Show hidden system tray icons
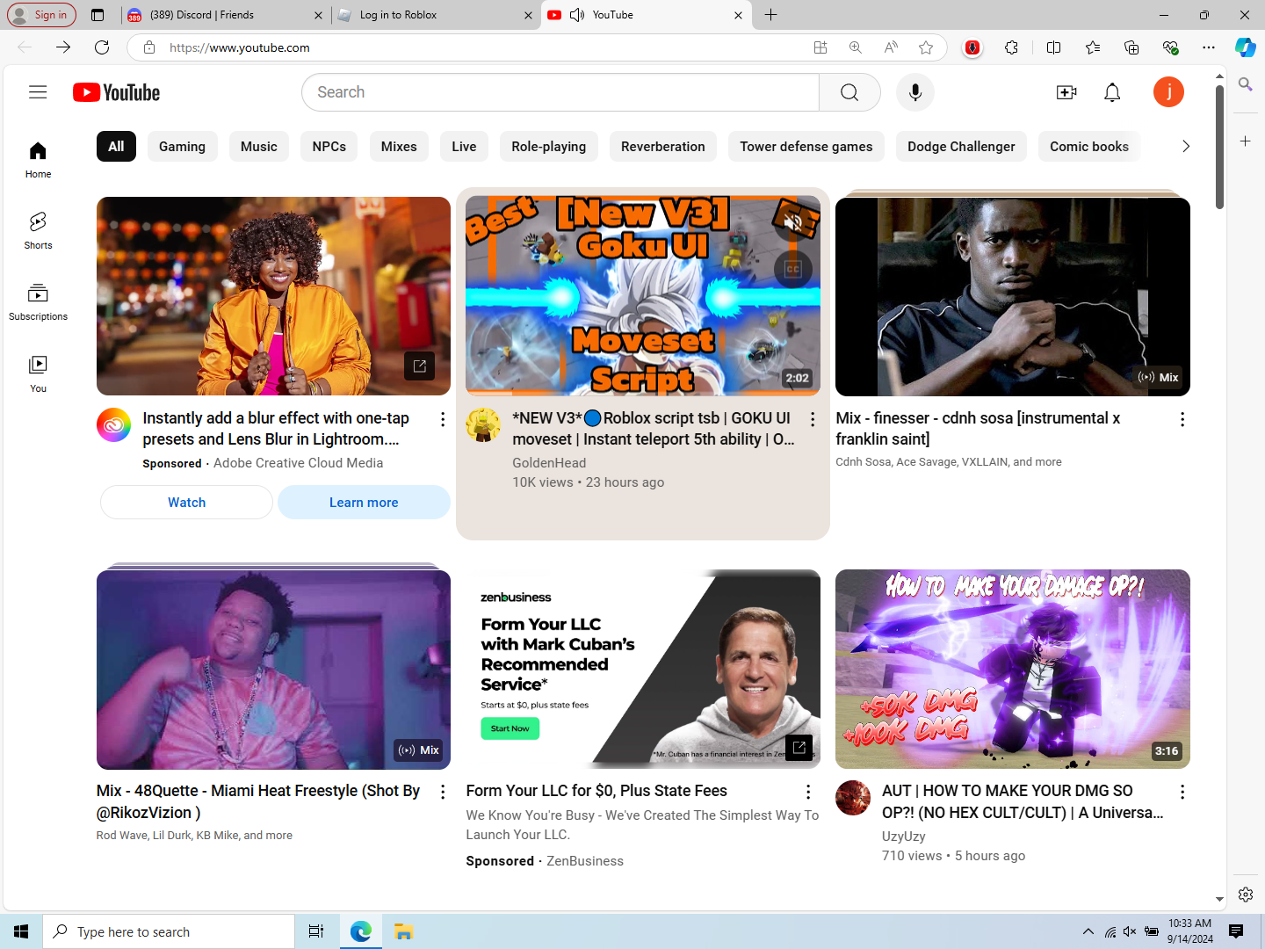Viewport: 1265px width, 949px height. coord(1088,931)
